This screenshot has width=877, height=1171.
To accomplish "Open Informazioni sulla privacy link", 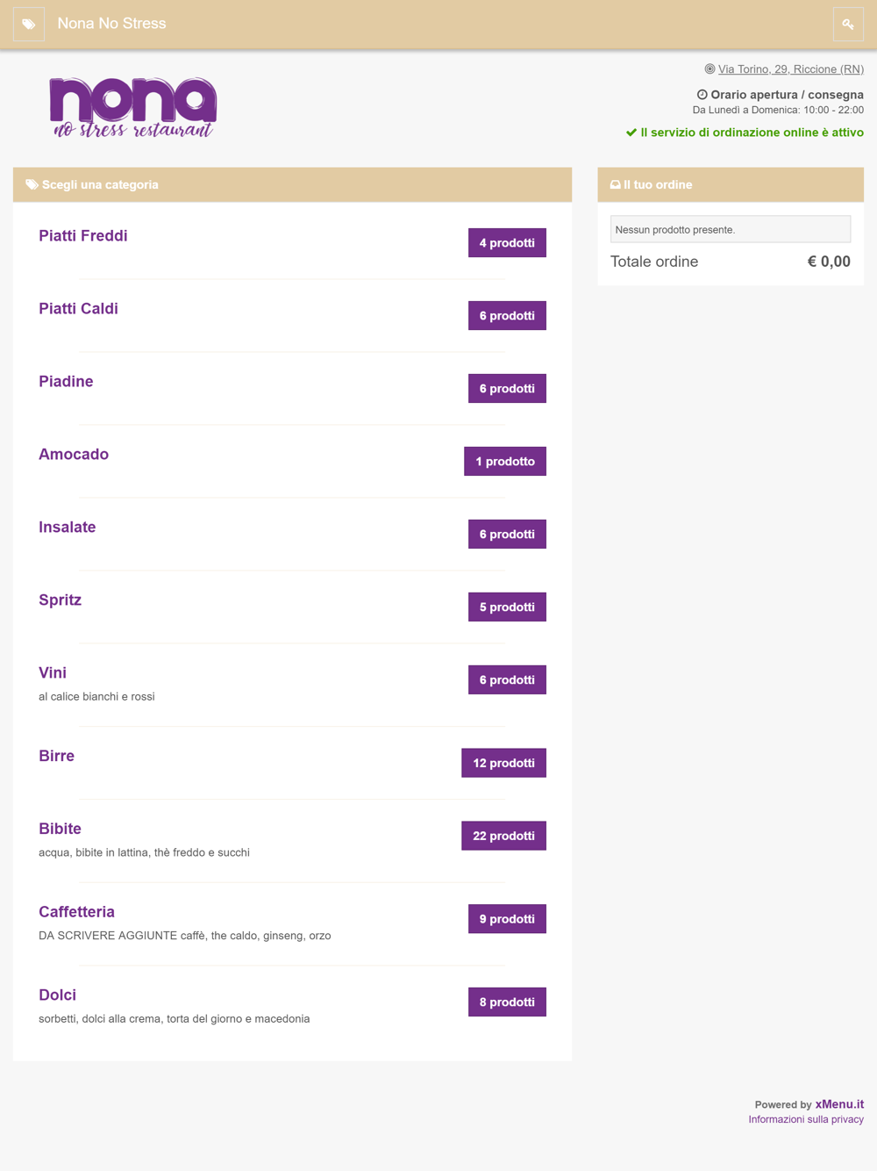I will (806, 1119).
